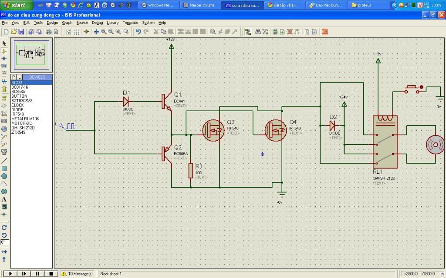
Task: Click the Rotate Clockwise icon
Action: [x=4, y=227]
